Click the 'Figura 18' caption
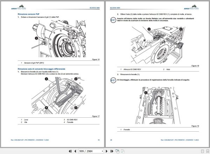Screen dimensions: 210x154 195,66
